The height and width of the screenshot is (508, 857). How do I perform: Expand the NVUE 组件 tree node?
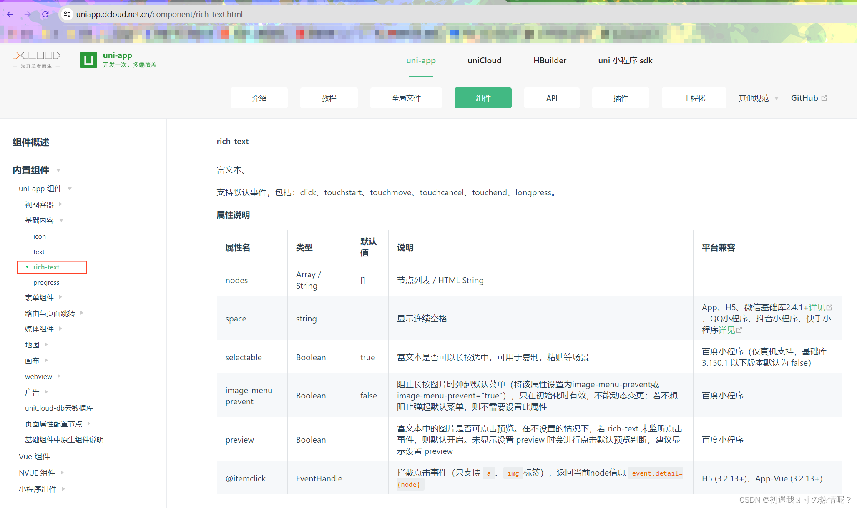tap(41, 473)
